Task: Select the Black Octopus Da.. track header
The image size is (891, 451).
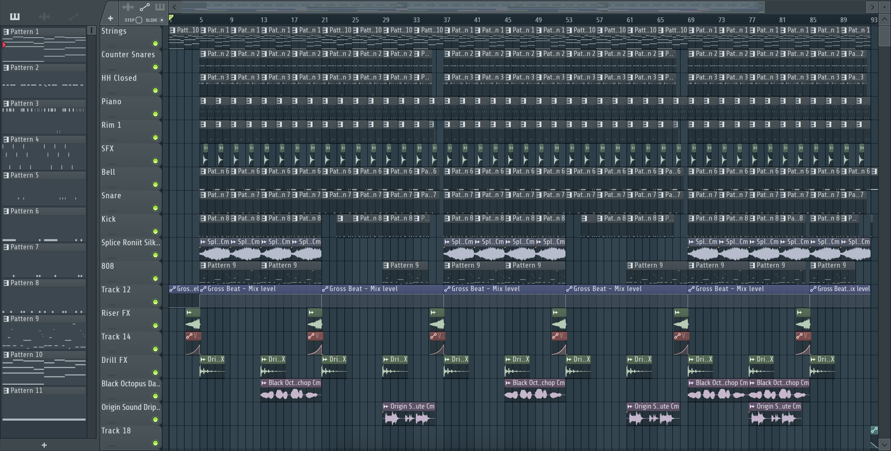Action: point(131,390)
